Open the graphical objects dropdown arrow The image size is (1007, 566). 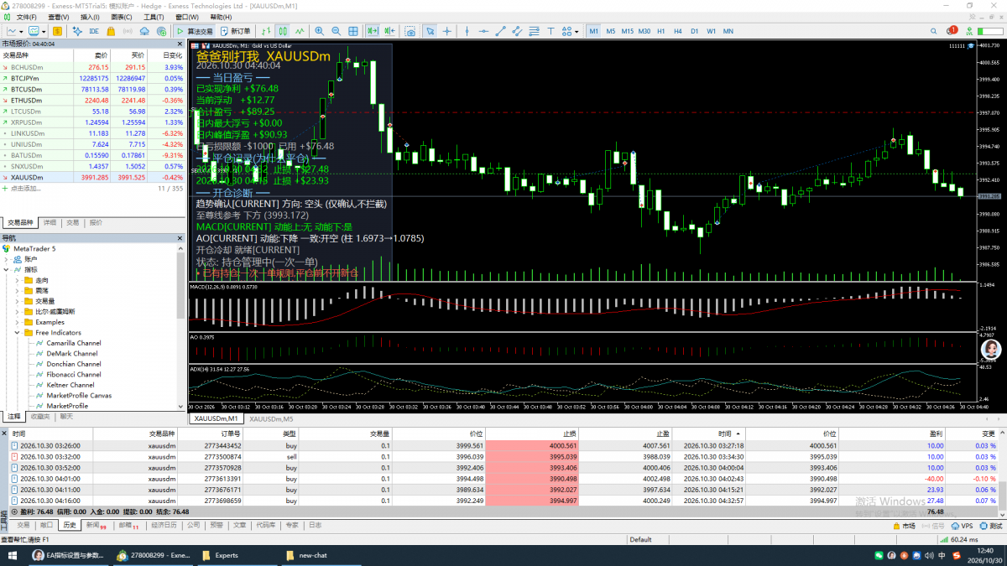tap(576, 31)
